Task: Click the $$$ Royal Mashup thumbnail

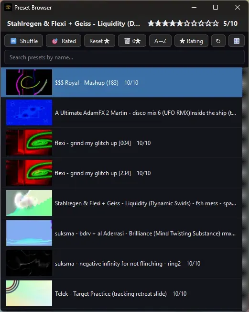Action: coord(29,82)
